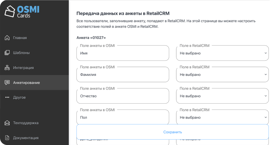Open the Документация link
This screenshot has width=276, height=145.
tap(26, 138)
